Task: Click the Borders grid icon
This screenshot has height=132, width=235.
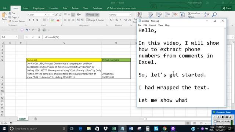Action: pos(44,20)
